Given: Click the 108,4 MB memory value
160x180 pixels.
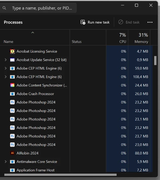Looking at the screenshot, I should pyautogui.click(x=141, y=77).
